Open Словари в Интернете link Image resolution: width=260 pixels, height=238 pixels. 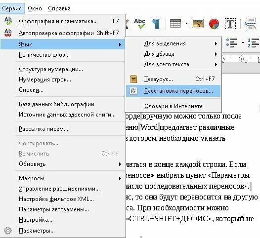click(173, 106)
